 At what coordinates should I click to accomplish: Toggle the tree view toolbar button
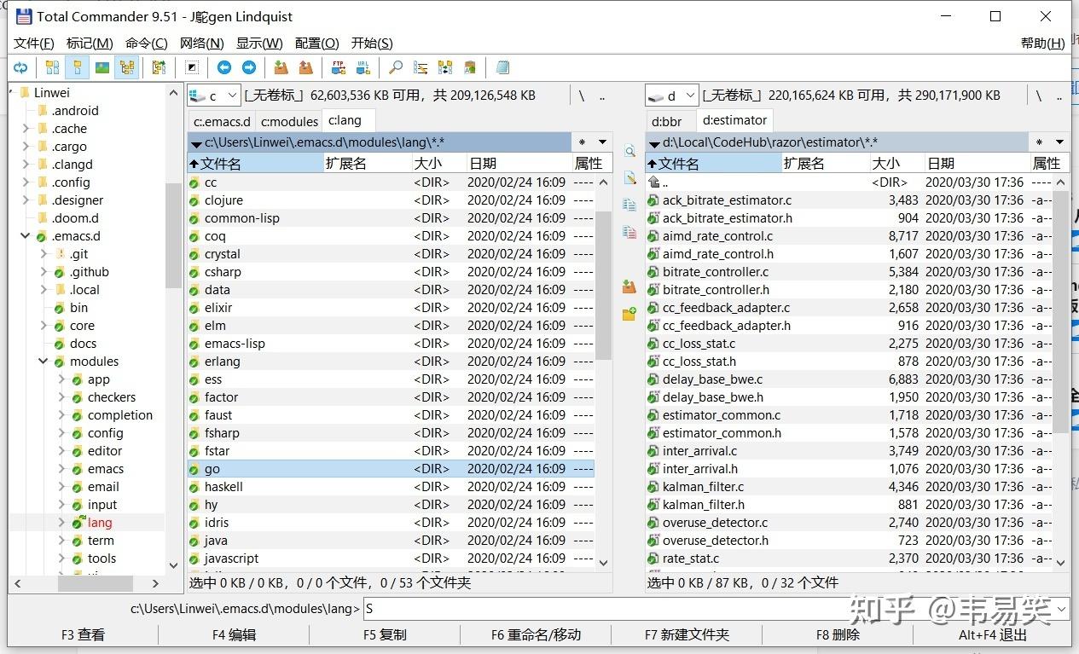pyautogui.click(x=127, y=67)
